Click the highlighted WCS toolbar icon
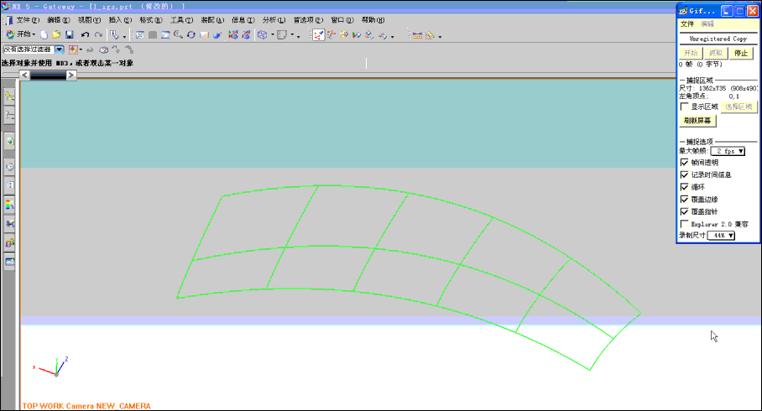The image size is (762, 411). (x=318, y=34)
